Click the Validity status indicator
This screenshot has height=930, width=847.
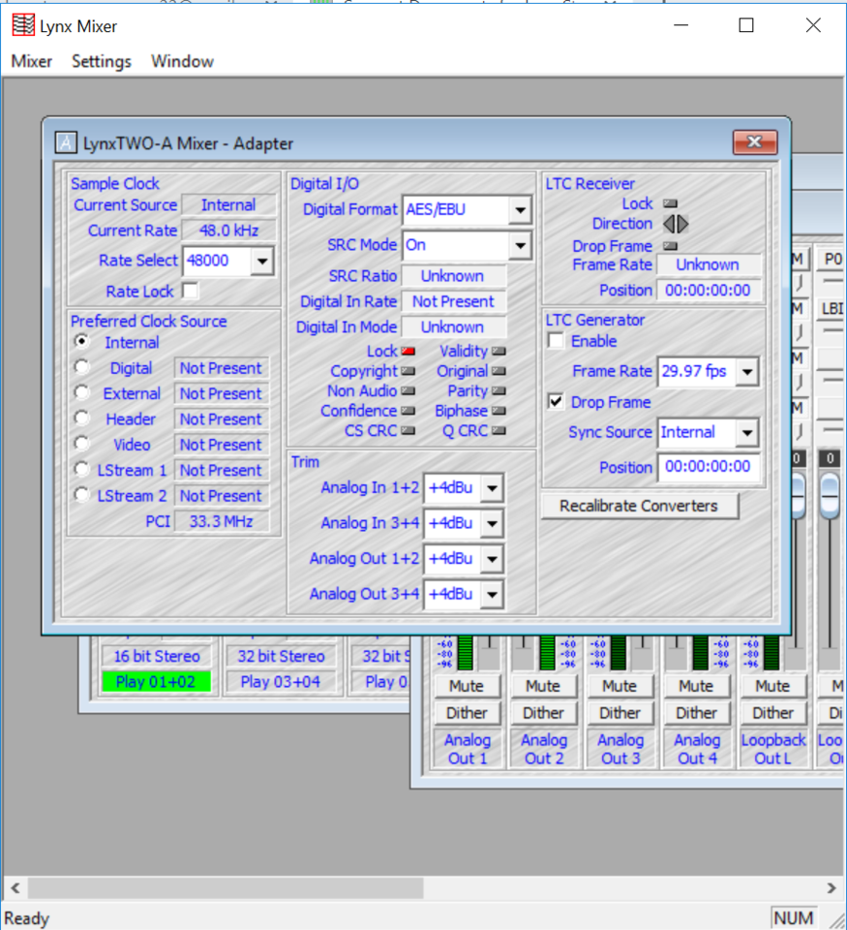[x=499, y=351]
